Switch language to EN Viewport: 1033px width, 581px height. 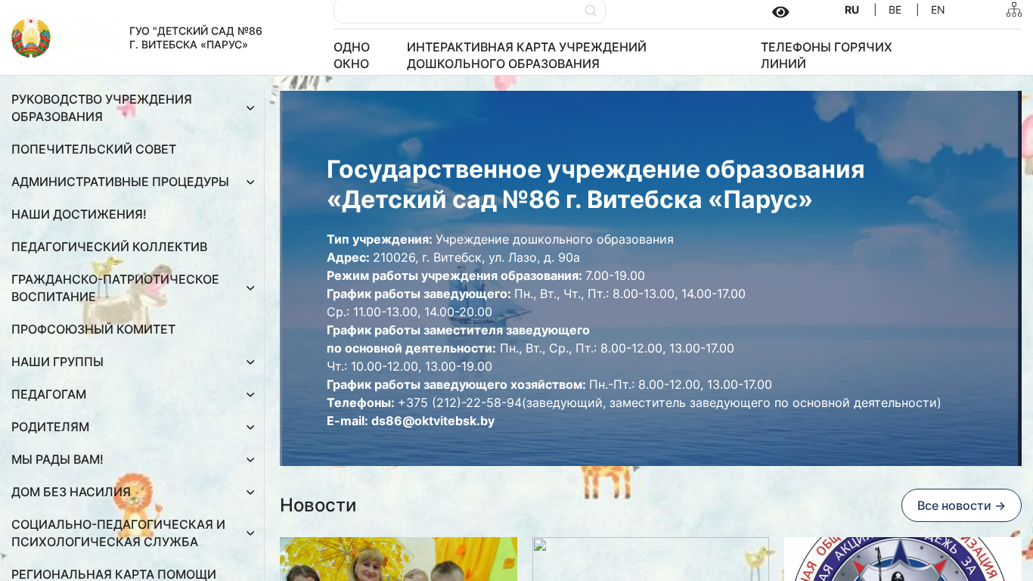(x=937, y=10)
